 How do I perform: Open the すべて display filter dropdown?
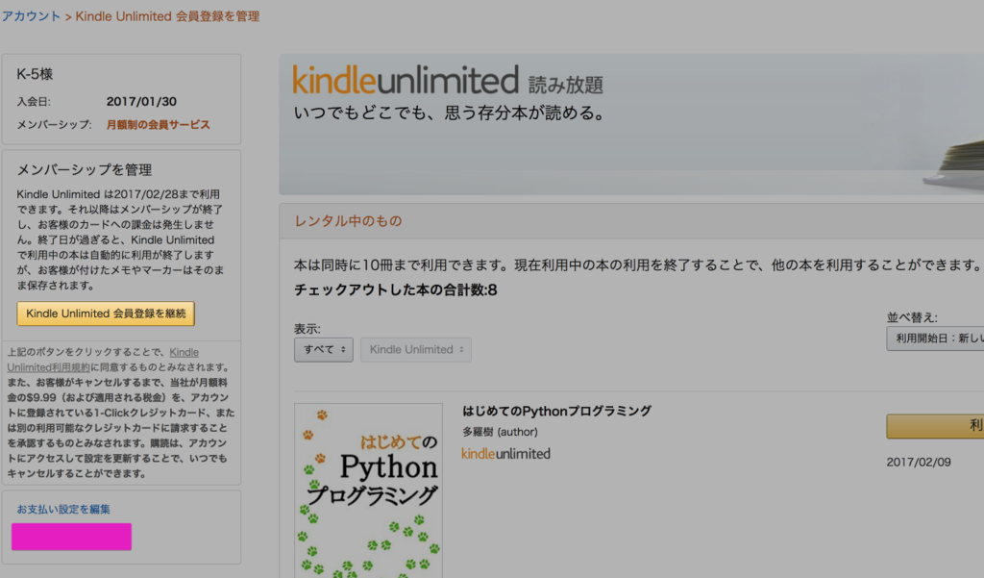(x=323, y=350)
